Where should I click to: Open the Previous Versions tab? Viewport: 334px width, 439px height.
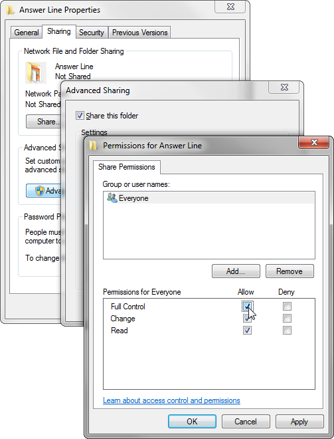click(139, 33)
